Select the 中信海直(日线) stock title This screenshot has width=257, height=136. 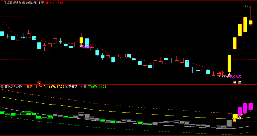tap(11, 3)
